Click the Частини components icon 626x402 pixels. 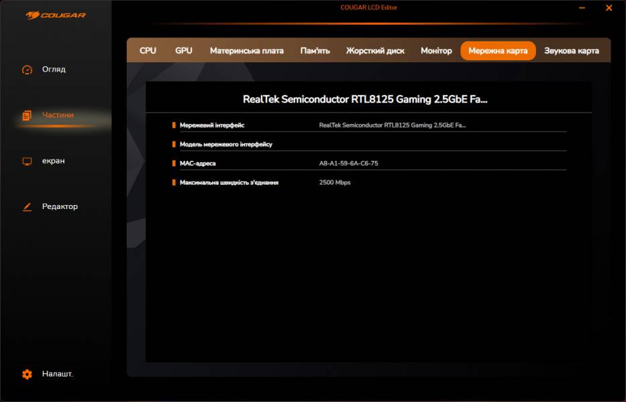[x=27, y=115]
